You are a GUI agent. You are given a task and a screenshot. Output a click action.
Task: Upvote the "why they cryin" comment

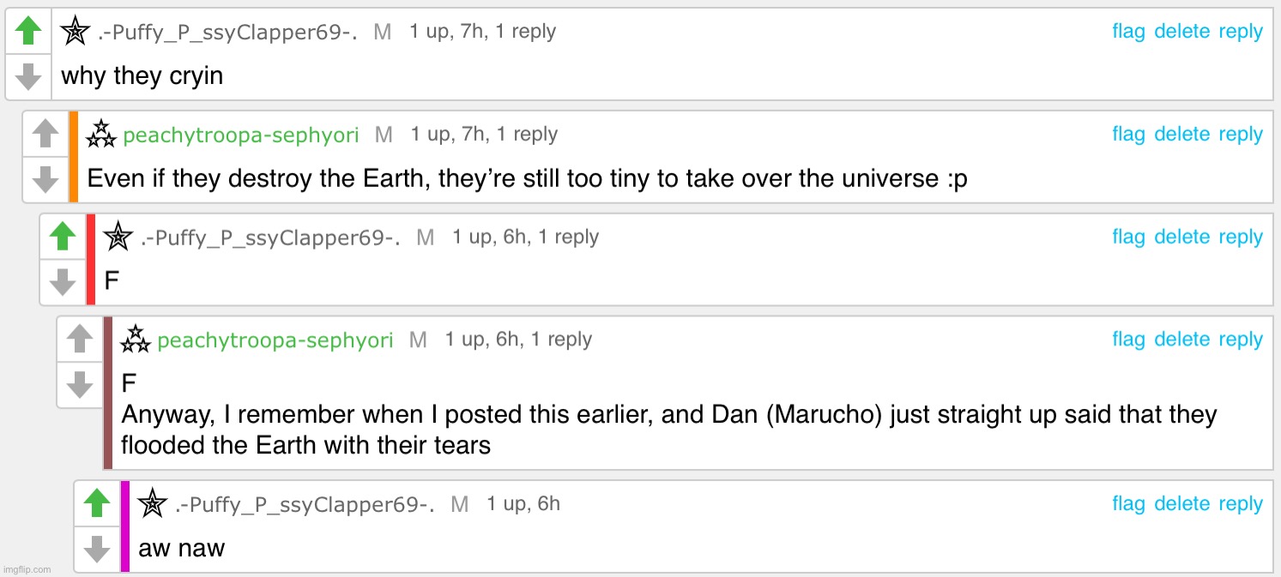[28, 31]
